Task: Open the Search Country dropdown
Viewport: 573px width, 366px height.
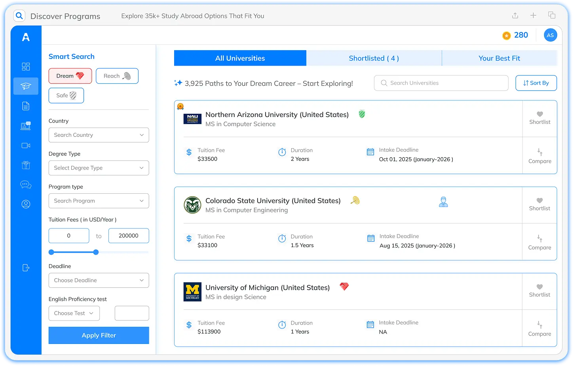Action: pyautogui.click(x=99, y=135)
